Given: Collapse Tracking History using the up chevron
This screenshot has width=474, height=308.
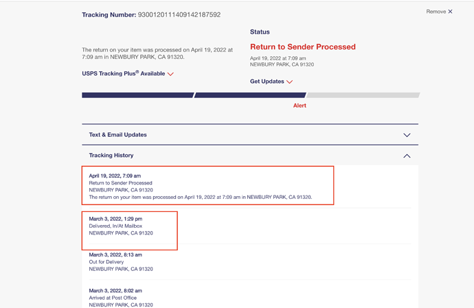Looking at the screenshot, I should 407,156.
